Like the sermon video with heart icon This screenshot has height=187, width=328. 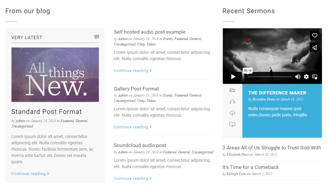(315, 35)
